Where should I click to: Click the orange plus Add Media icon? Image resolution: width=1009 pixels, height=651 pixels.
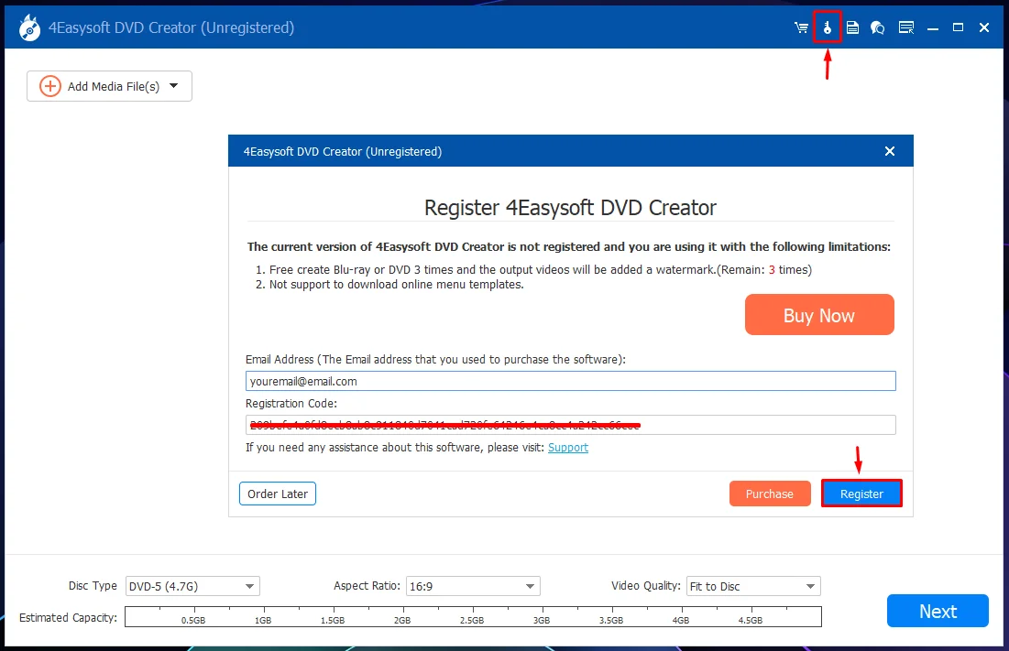pyautogui.click(x=50, y=86)
